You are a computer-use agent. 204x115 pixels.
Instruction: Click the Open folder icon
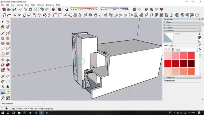(9, 9)
